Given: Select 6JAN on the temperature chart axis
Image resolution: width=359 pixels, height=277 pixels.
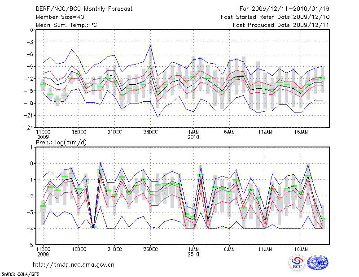Looking at the screenshot, I should [229, 132].
